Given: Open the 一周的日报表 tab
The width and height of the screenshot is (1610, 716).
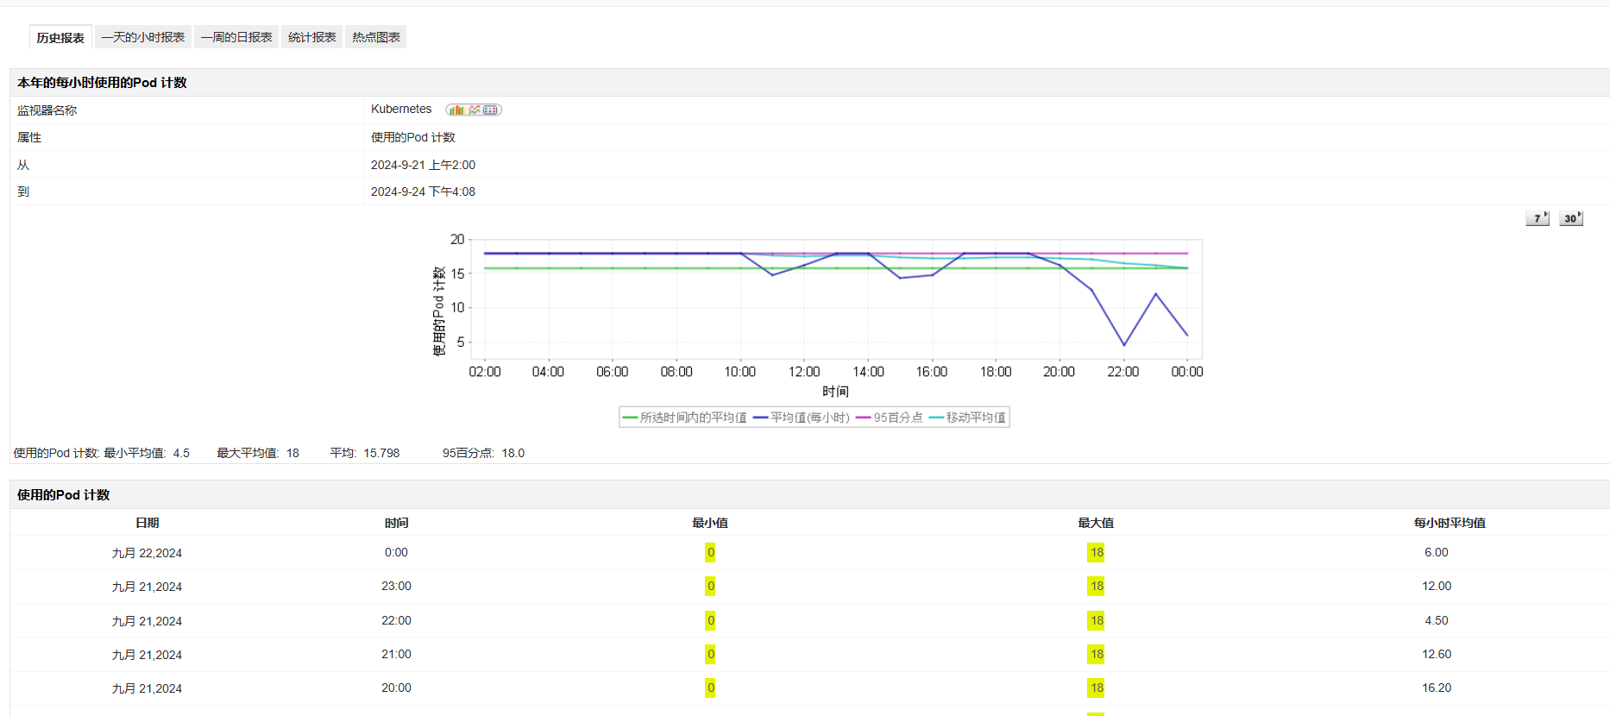Looking at the screenshot, I should (236, 37).
